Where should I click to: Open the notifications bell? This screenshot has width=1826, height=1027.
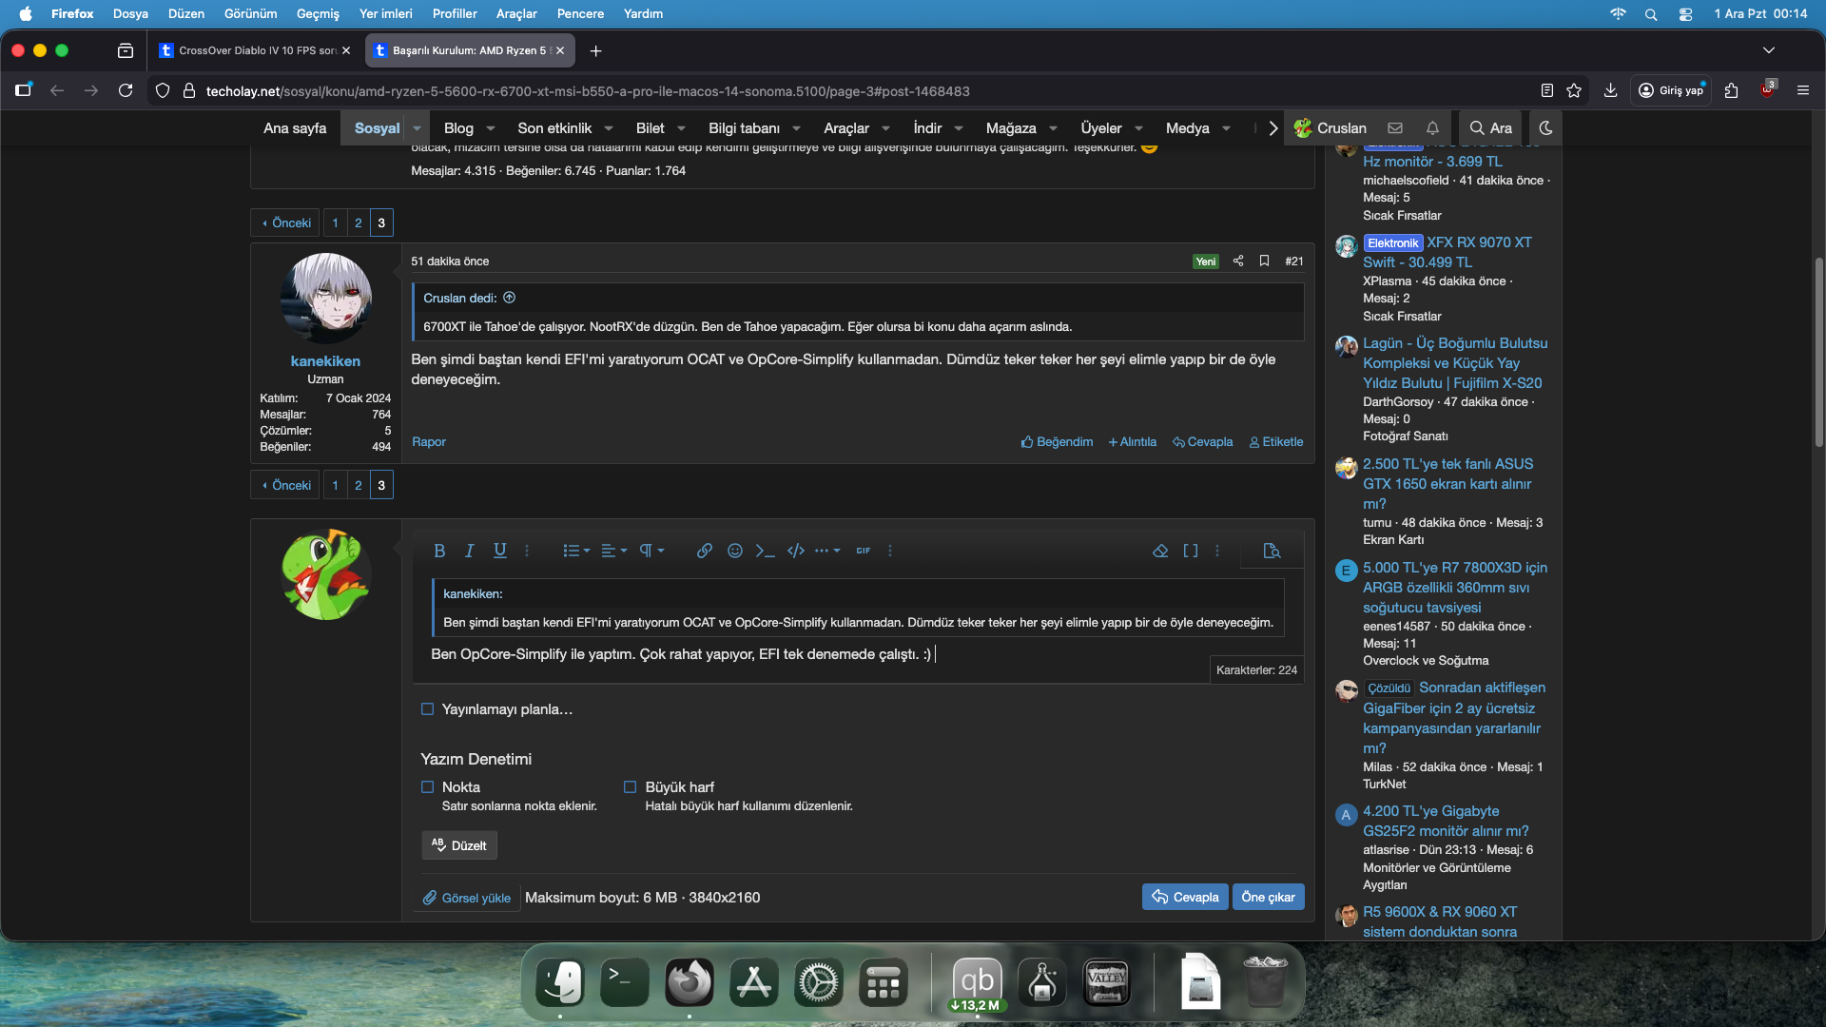(x=1432, y=128)
